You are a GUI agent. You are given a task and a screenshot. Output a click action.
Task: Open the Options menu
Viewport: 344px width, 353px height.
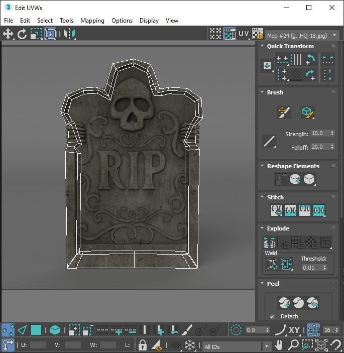122,21
